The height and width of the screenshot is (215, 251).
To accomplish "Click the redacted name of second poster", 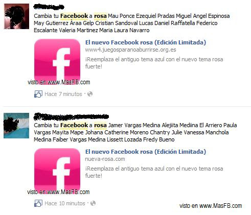I will (x=71, y=116).
